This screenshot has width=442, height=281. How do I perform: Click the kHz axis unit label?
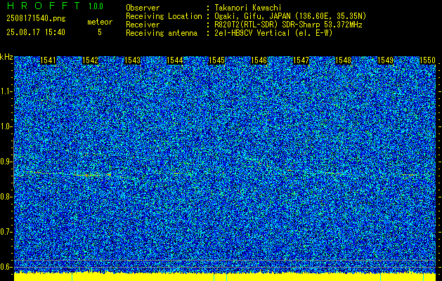coord(6,57)
